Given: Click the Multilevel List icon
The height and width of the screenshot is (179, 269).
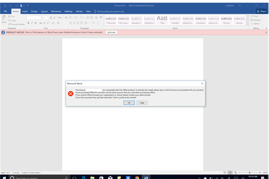Looking at the screenshot, I should click(x=82, y=18).
